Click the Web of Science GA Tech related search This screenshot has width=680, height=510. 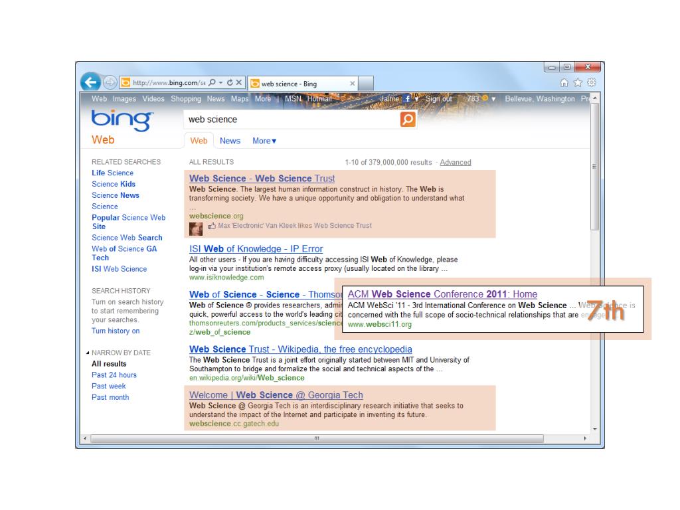point(124,253)
